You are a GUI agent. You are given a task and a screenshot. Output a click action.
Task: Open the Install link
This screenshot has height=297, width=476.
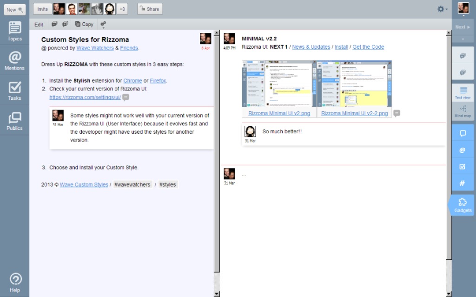point(341,47)
